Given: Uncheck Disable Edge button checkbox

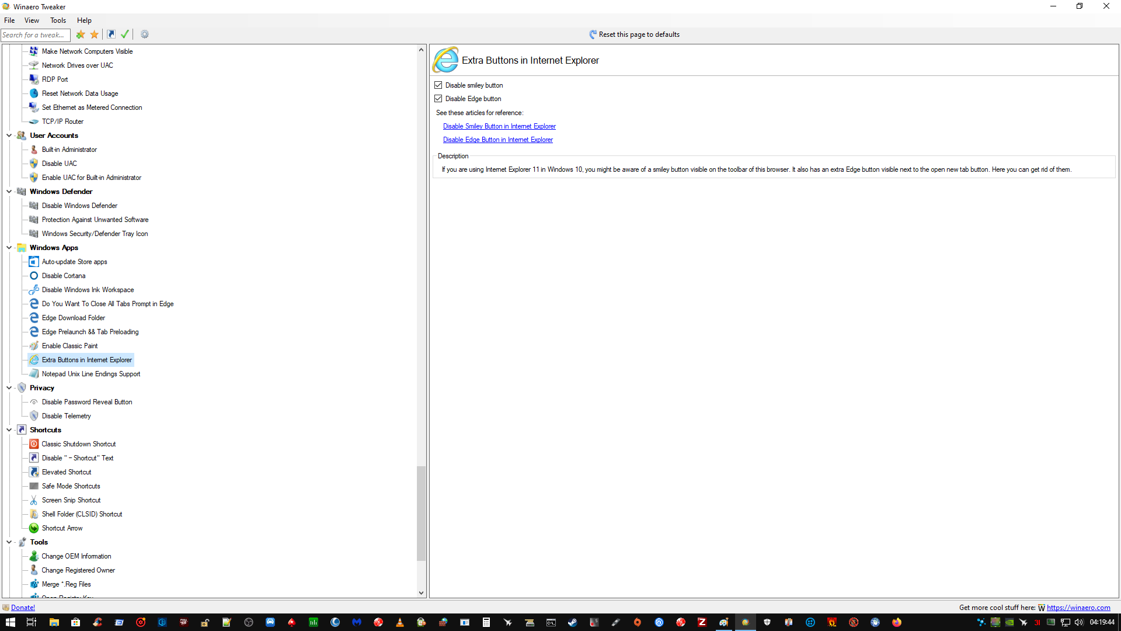Looking at the screenshot, I should coord(438,99).
